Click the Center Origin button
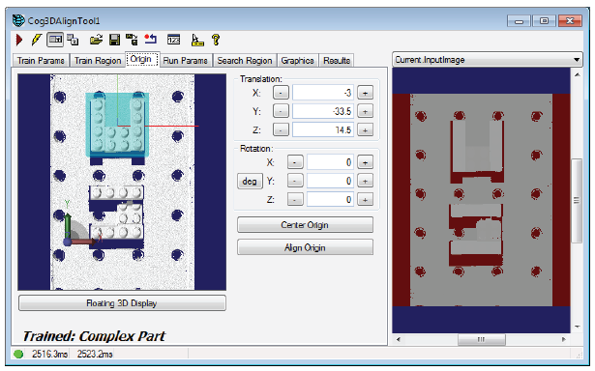Viewport: 595px width, 371px height. [305, 225]
